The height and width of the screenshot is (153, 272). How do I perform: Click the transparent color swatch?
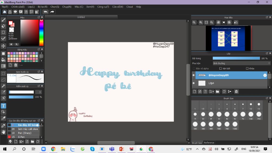point(12,29)
